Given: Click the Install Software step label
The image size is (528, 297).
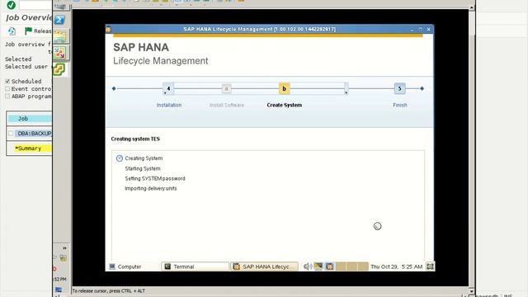Looking at the screenshot, I should (x=227, y=105).
